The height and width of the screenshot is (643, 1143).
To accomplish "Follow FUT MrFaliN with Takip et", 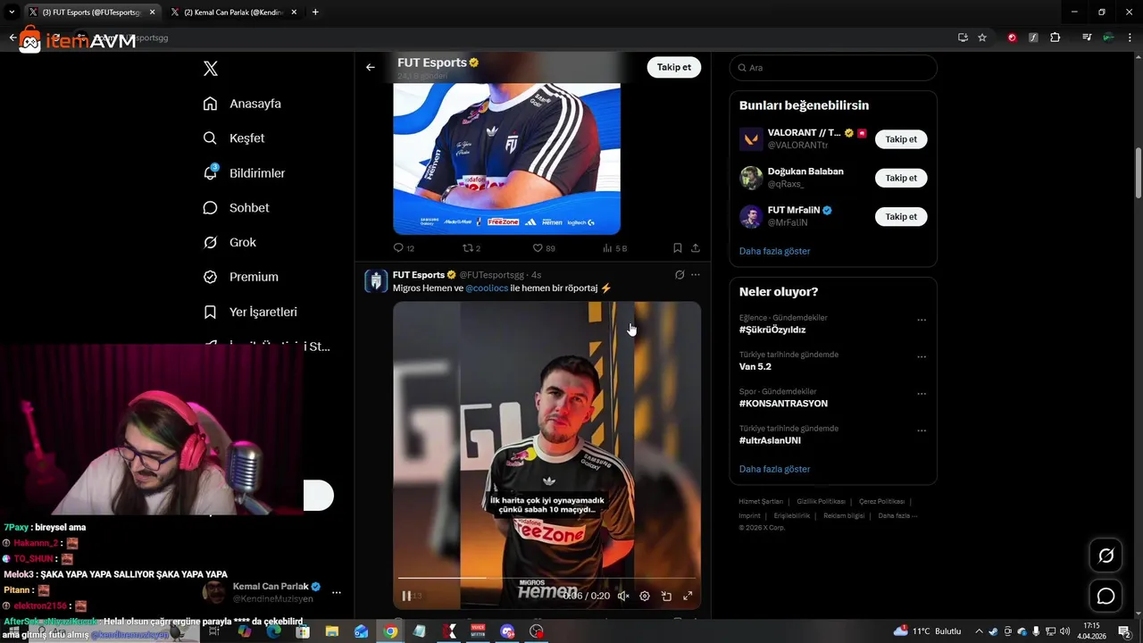I will click(901, 216).
